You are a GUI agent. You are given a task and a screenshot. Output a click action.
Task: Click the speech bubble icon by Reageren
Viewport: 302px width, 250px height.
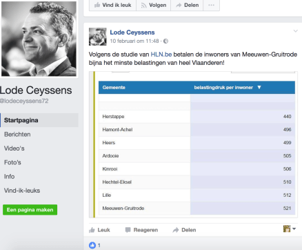(x=128, y=230)
